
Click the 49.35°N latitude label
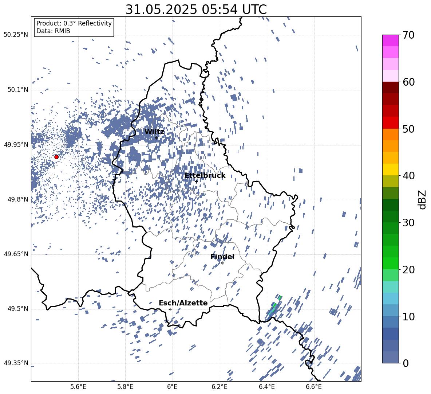click(x=16, y=363)
